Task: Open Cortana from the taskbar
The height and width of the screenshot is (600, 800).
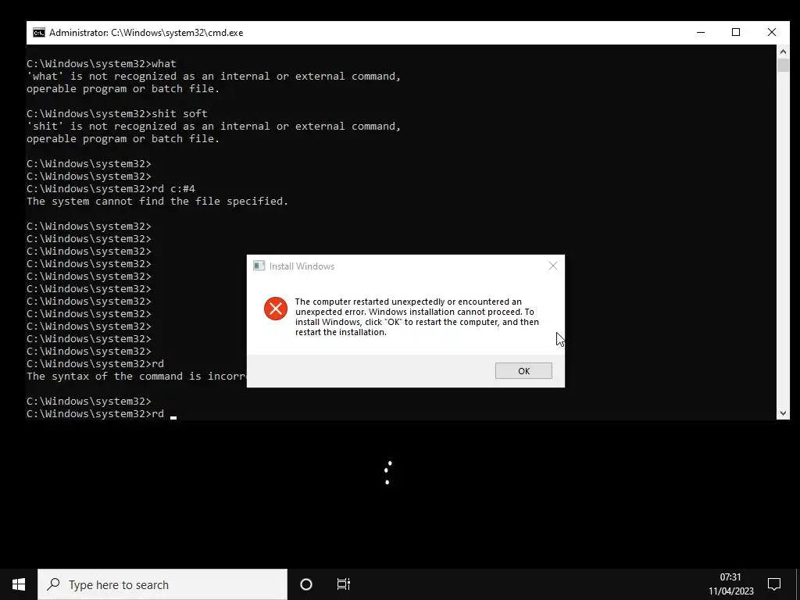Action: click(306, 584)
